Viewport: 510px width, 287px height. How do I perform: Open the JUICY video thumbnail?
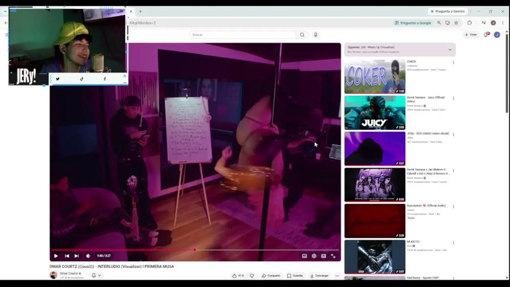point(375,113)
